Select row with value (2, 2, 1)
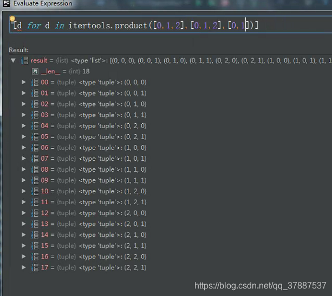The image size is (332, 296). [94, 267]
